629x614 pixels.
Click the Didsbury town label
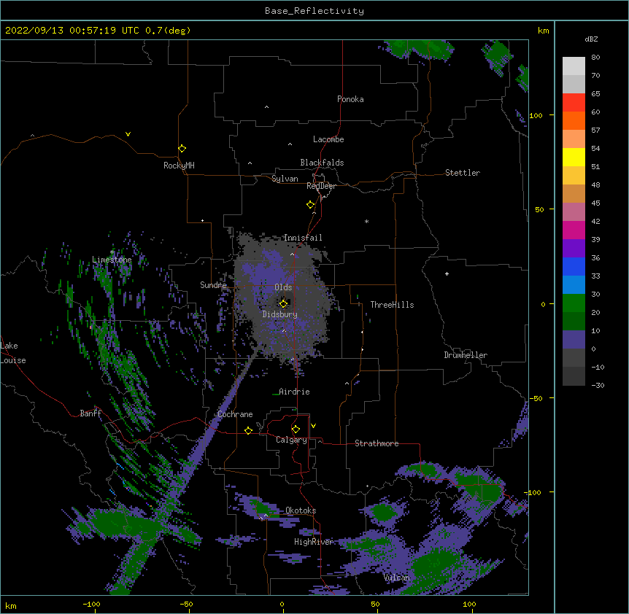coord(279,314)
